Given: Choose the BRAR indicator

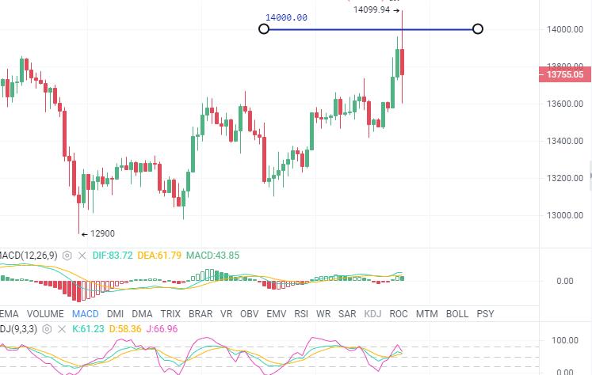Looking at the screenshot, I should tap(201, 314).
